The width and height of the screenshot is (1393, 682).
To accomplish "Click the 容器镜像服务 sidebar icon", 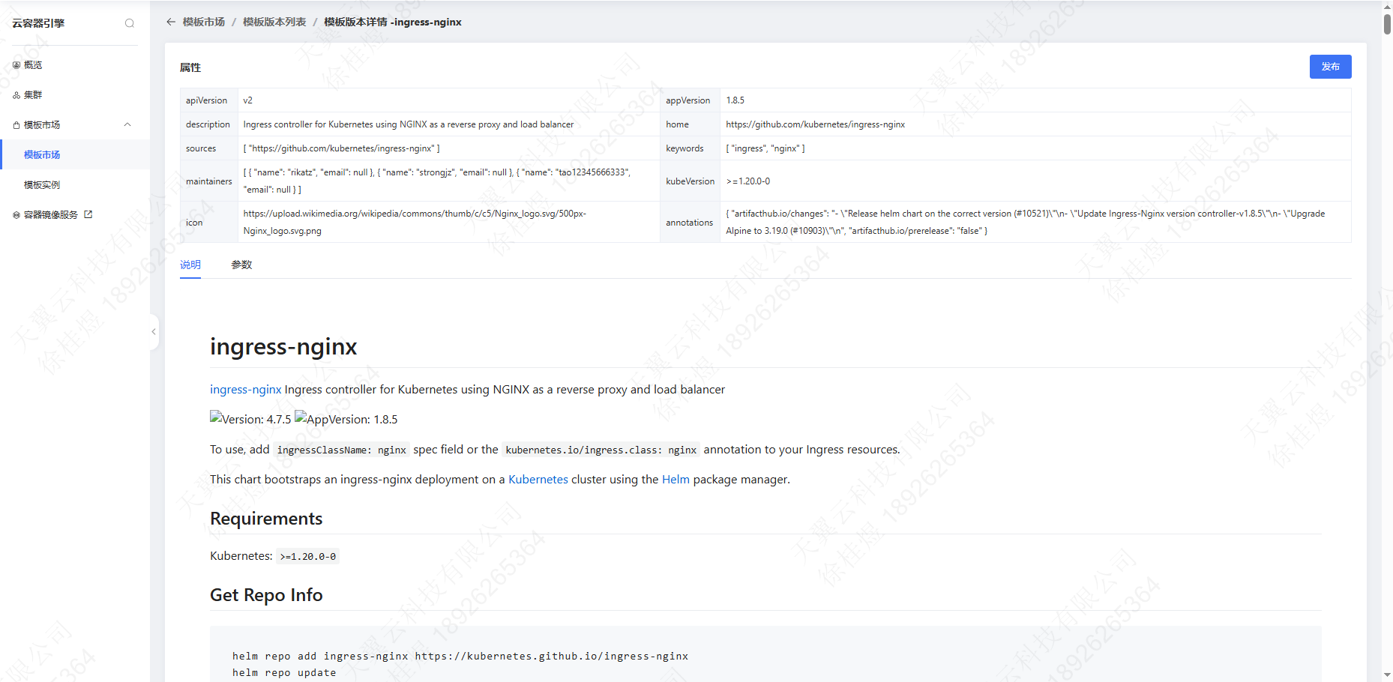I will pos(16,215).
